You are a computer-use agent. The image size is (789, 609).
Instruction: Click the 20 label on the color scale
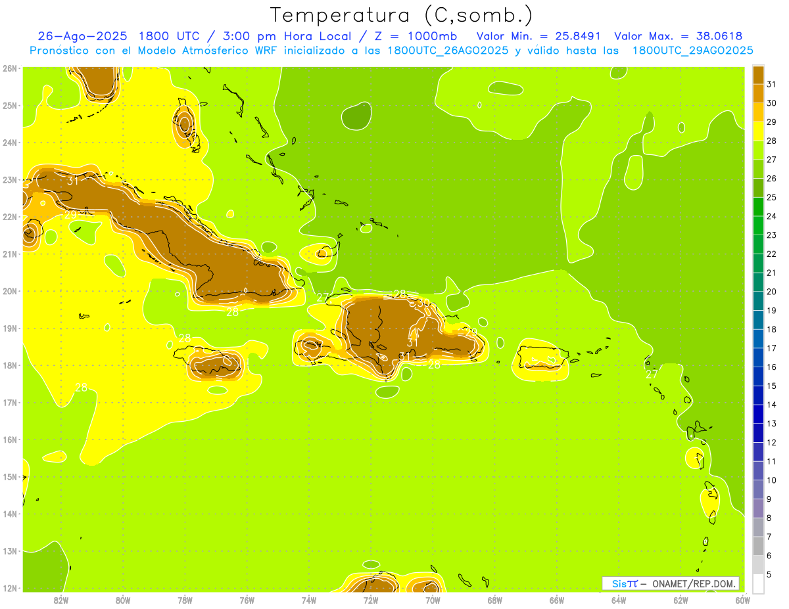(x=772, y=292)
